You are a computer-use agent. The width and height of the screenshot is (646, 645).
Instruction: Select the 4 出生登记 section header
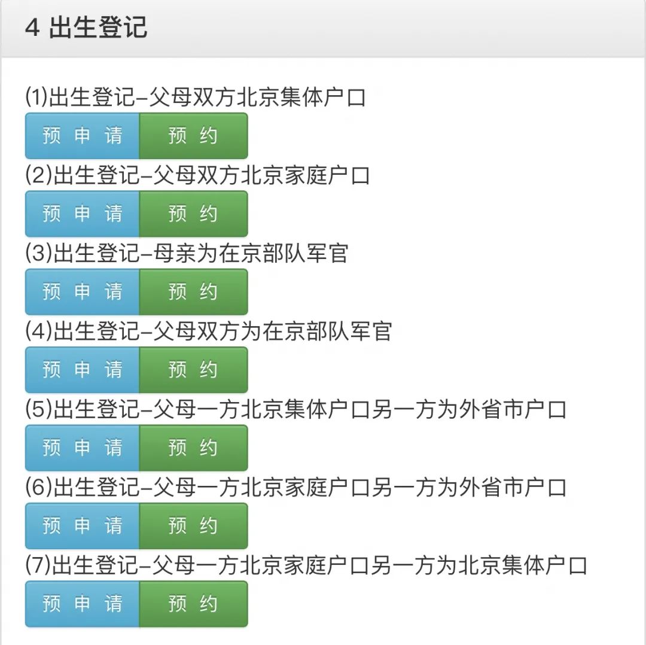[86, 28]
